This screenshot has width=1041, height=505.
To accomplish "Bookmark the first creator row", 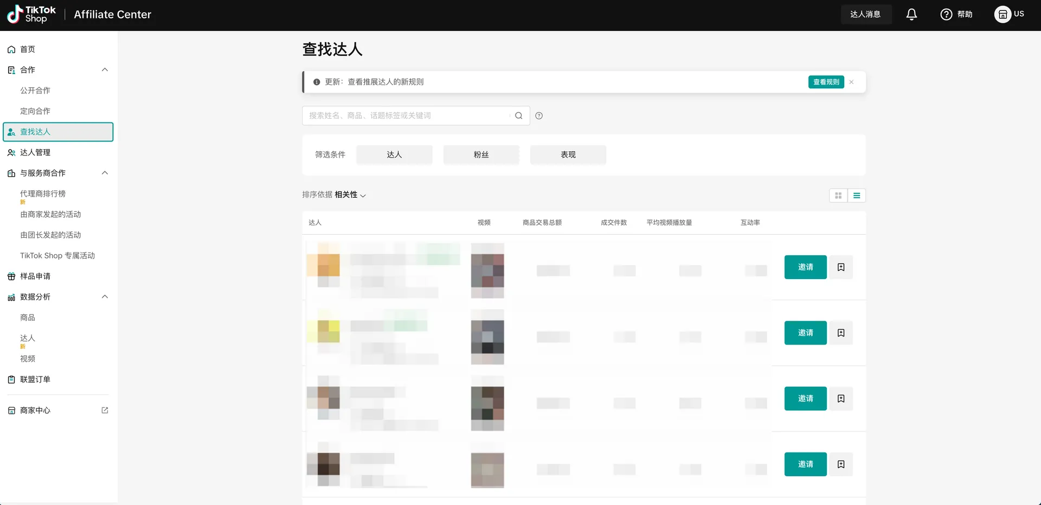I will click(x=841, y=267).
